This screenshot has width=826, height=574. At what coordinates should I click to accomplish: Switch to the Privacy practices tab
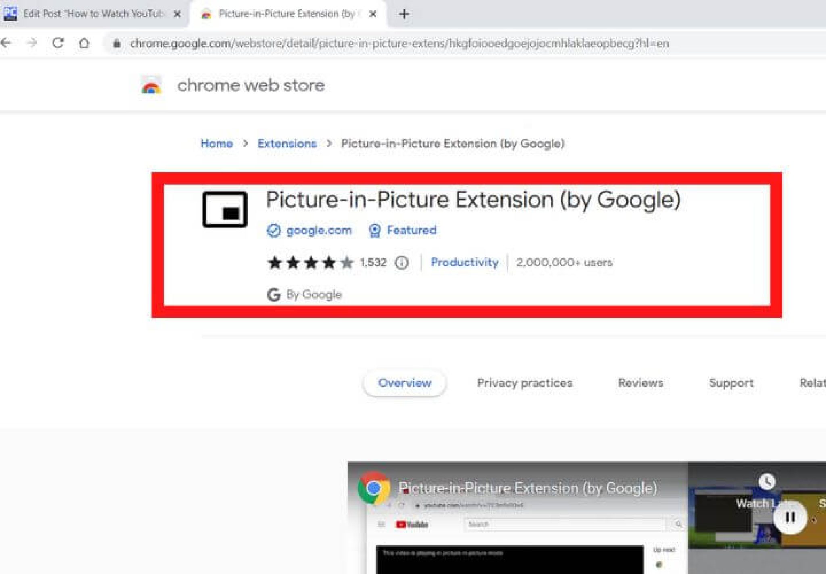pos(525,383)
